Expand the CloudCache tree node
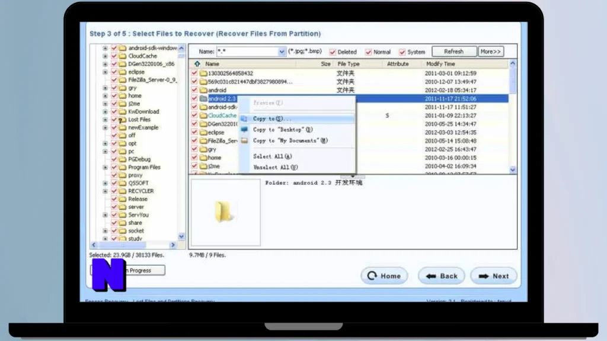Screen dimensions: 607x341 tap(106, 56)
